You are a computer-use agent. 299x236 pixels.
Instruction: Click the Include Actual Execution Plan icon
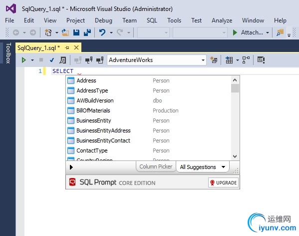coord(246,60)
